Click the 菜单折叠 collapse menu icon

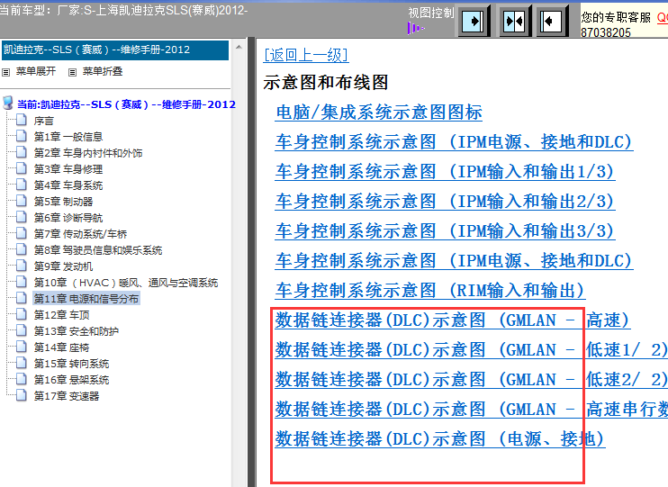(x=72, y=72)
